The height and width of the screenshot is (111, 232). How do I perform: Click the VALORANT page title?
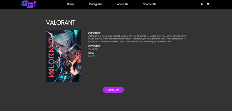pyautogui.click(x=61, y=23)
